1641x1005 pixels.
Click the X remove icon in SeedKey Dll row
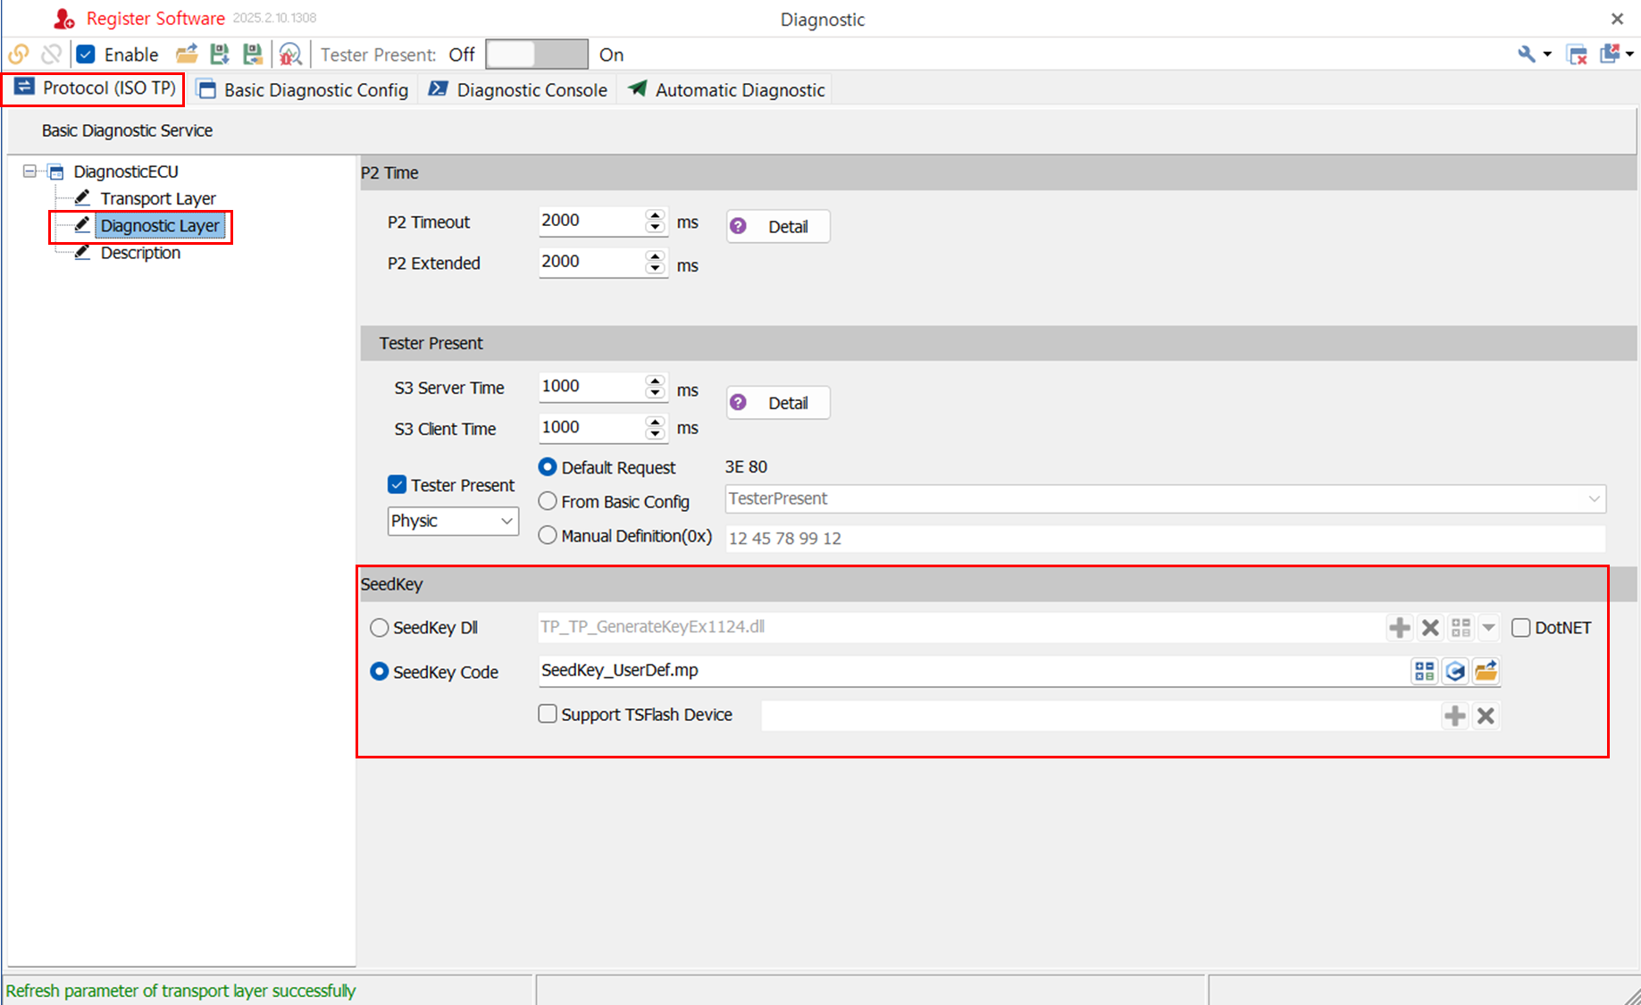click(x=1430, y=628)
